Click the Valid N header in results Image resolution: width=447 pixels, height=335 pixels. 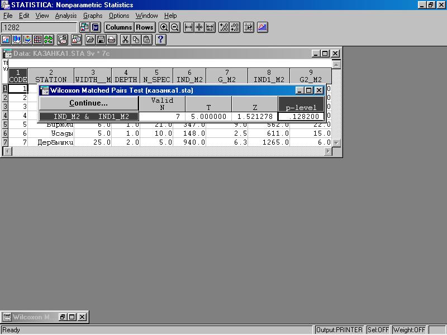point(162,104)
